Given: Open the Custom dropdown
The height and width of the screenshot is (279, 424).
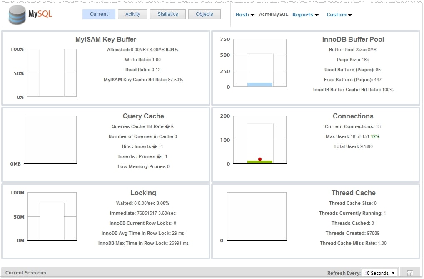Looking at the screenshot, I should (x=339, y=14).
